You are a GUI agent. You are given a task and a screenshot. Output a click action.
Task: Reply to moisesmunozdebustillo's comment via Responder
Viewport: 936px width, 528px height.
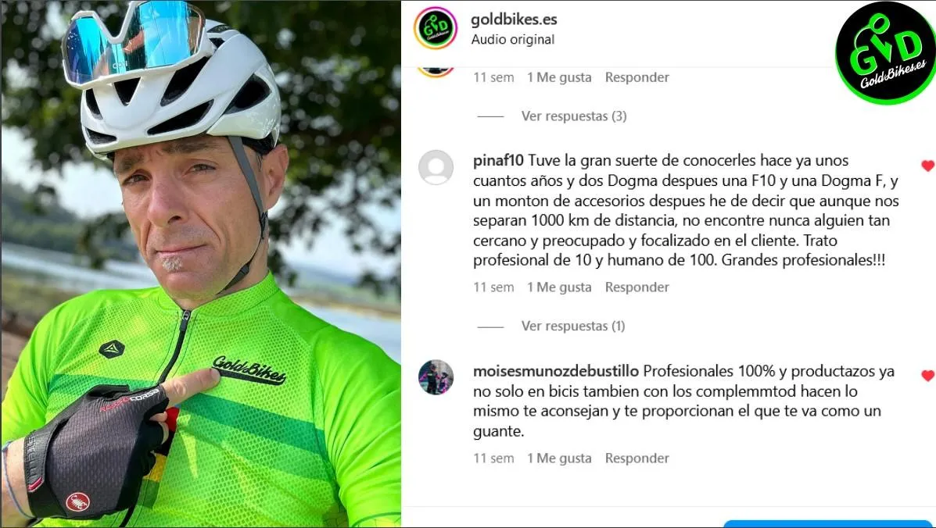(637, 458)
